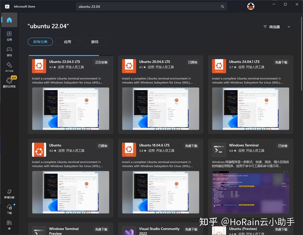
Task: Open the 腾讯应用宝 sidebar section
Action: (9, 81)
